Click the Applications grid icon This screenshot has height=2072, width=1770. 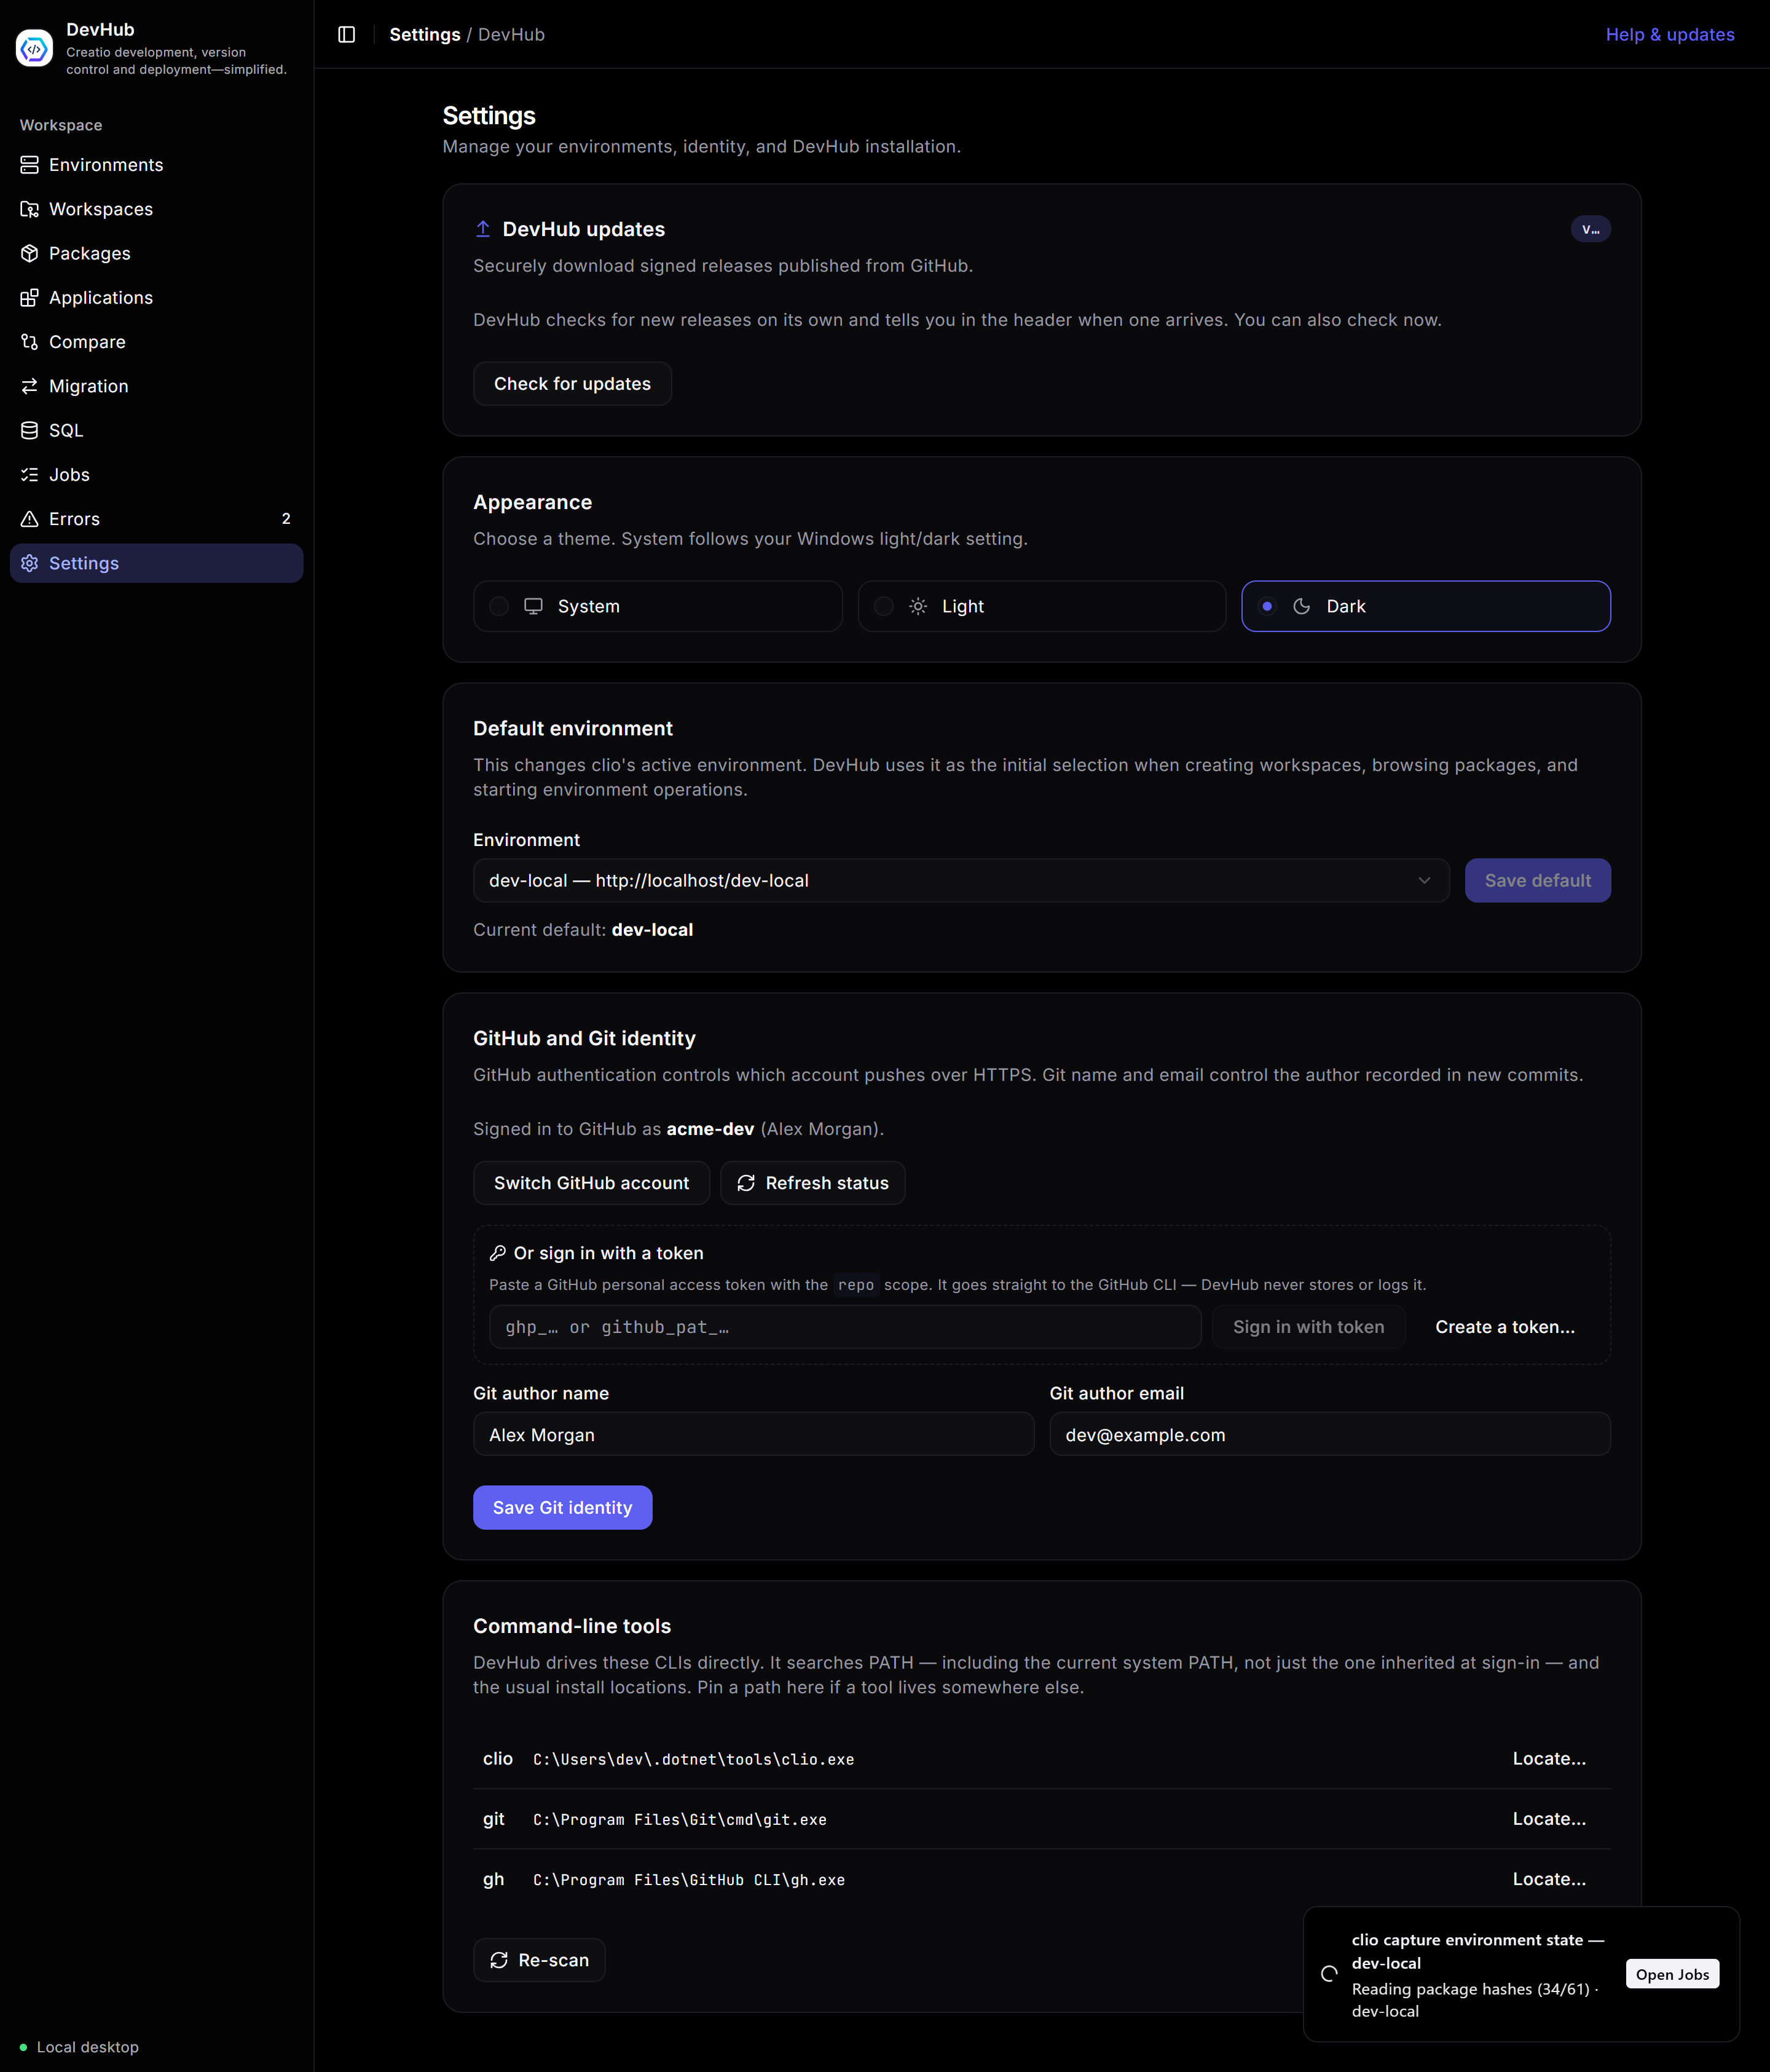click(30, 298)
